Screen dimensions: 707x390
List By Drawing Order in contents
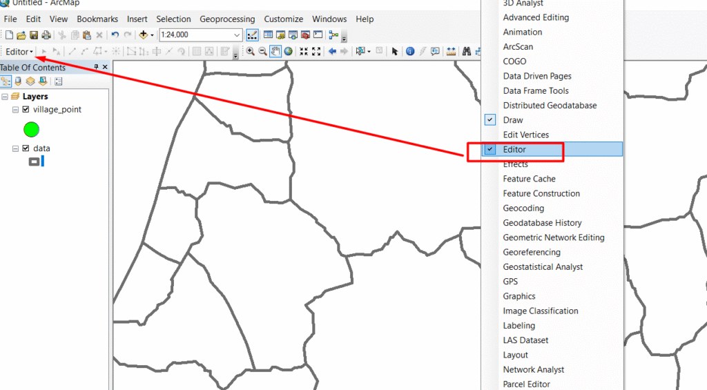pyautogui.click(x=6, y=81)
